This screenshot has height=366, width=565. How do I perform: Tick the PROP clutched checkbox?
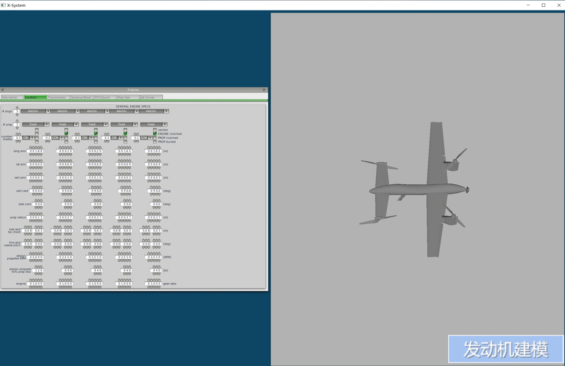tap(155, 138)
